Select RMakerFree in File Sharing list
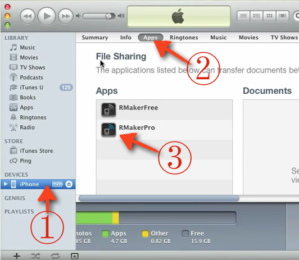 164,110
